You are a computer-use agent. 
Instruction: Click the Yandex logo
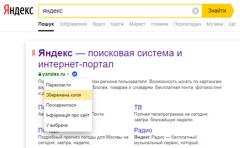pos(18,10)
